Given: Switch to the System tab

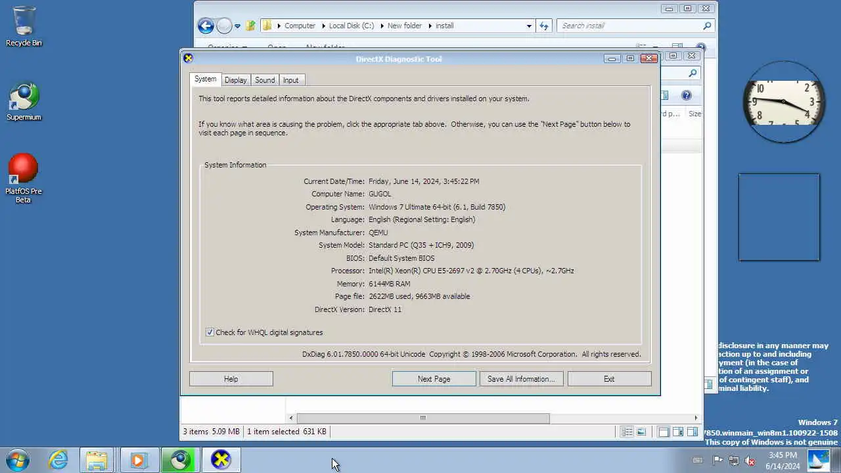Looking at the screenshot, I should click(x=205, y=79).
